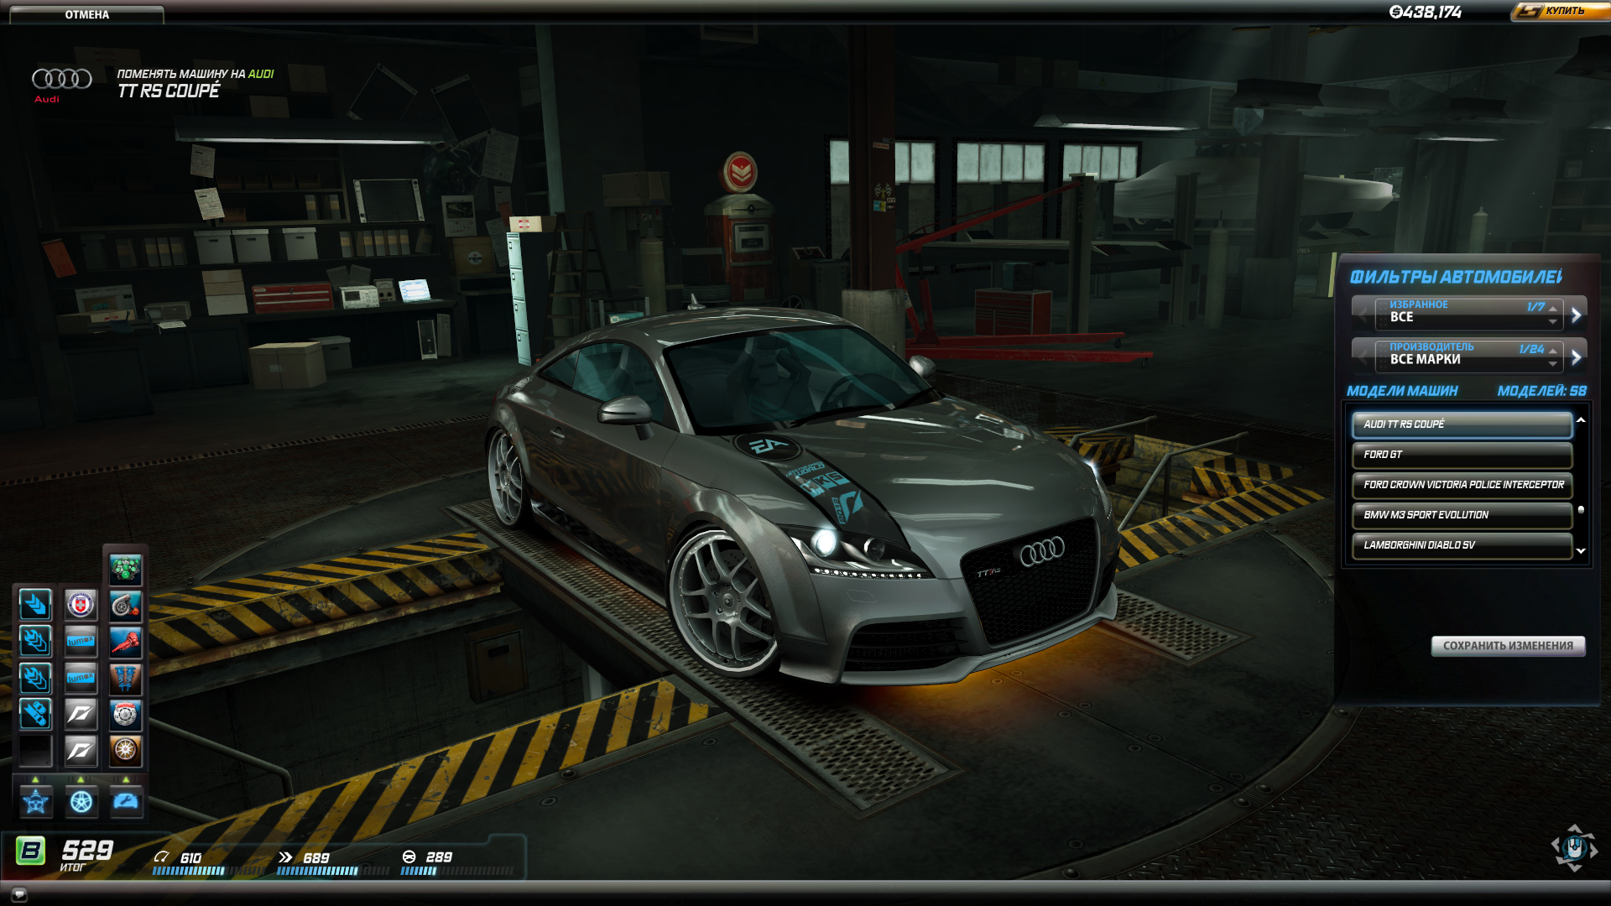This screenshot has height=906, width=1611.
Task: Click the Купить buy button
Action: 1561,11
